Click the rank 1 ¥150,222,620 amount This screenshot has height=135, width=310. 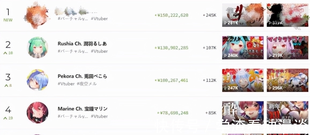click(173, 15)
